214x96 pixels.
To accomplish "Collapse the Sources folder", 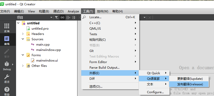I will pyautogui.click(x=23, y=39).
